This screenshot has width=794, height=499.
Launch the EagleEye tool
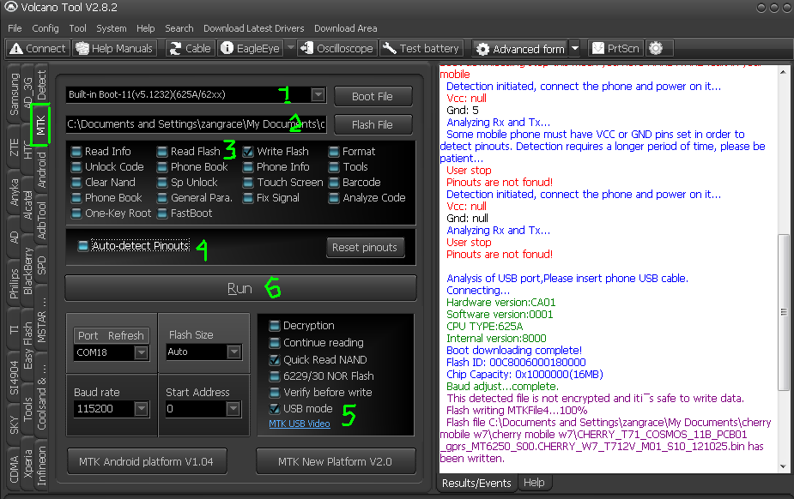click(251, 49)
